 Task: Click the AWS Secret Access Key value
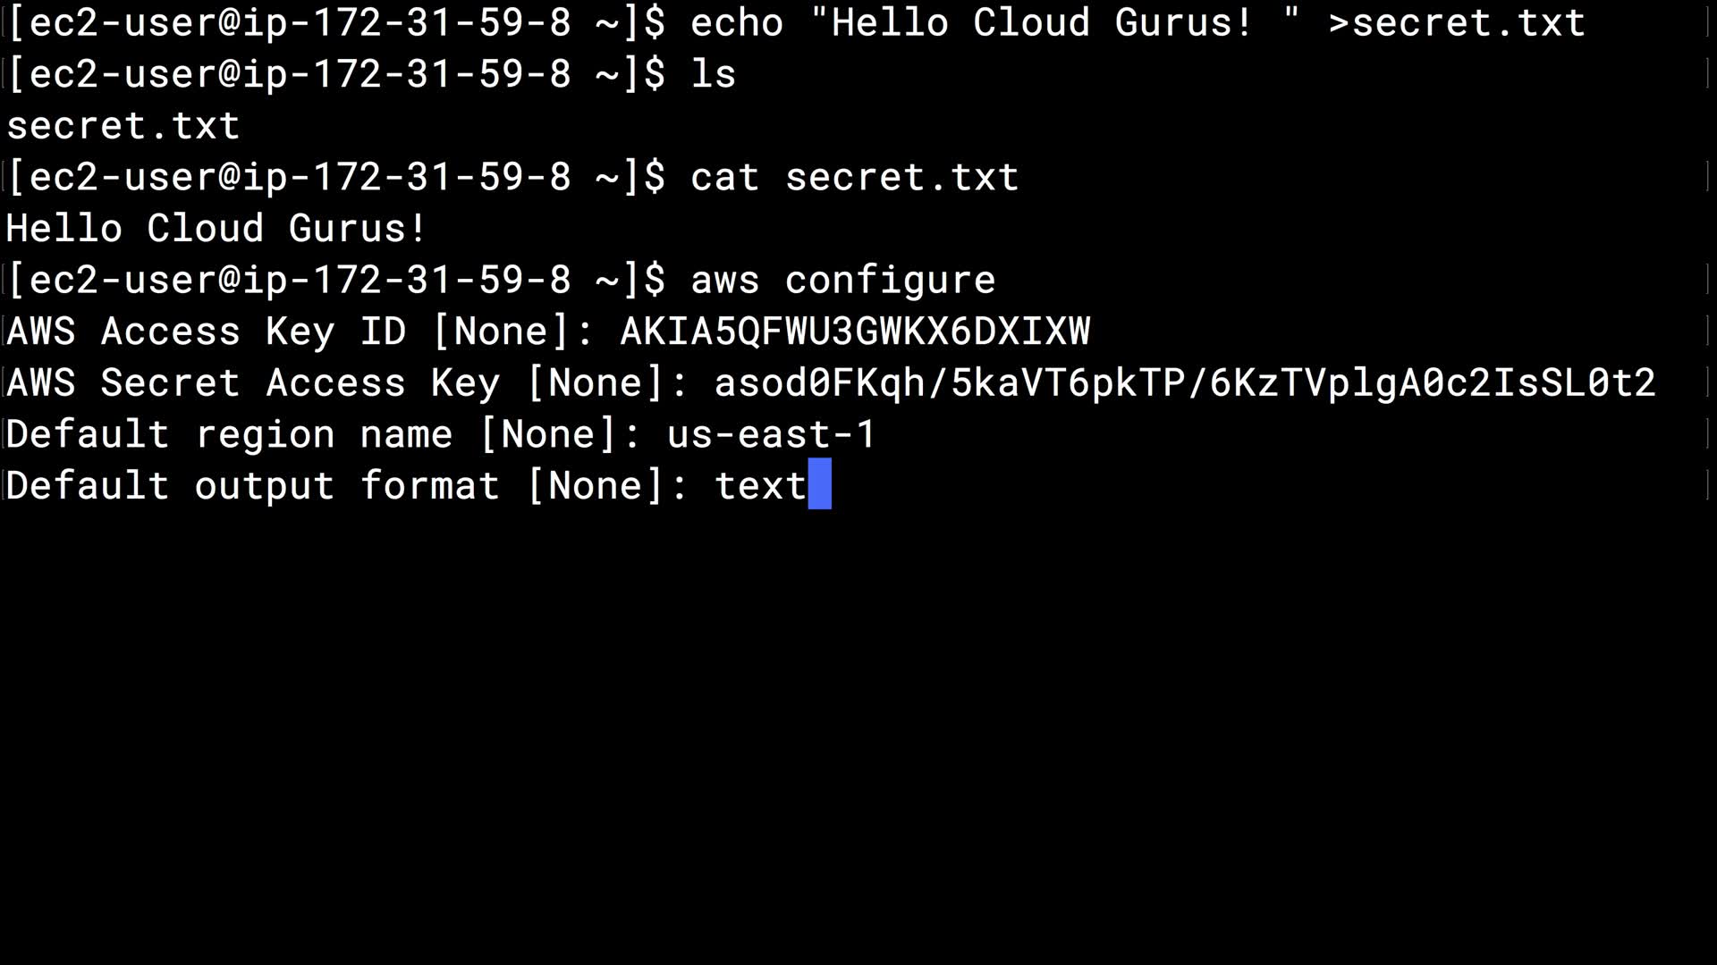click(1184, 382)
